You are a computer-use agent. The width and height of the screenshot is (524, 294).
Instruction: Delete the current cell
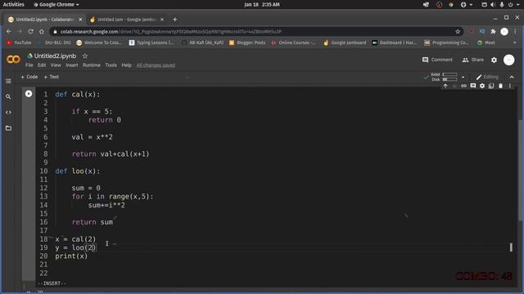point(500,86)
